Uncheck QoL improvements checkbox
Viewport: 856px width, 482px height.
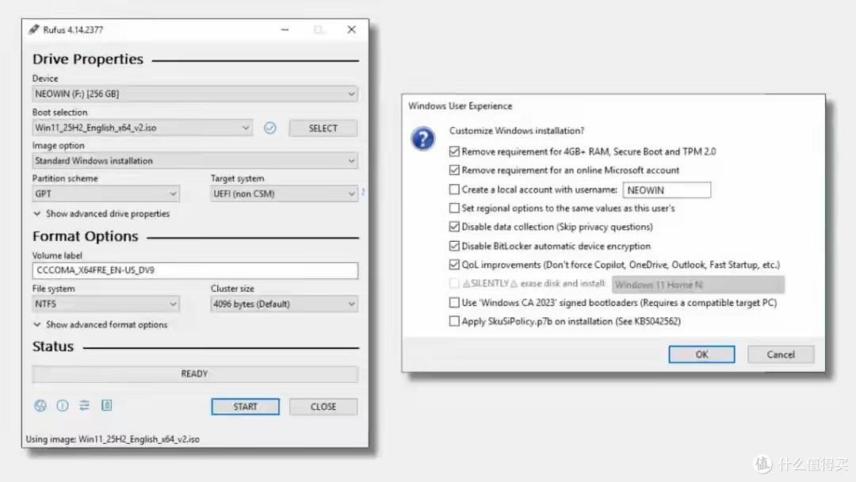tap(454, 265)
